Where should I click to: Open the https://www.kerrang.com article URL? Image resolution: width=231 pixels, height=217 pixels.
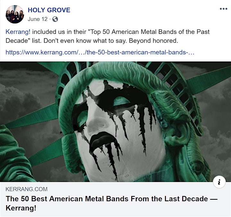click(100, 52)
